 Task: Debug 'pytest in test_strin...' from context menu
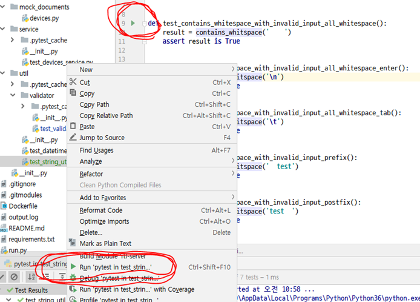click(152, 278)
